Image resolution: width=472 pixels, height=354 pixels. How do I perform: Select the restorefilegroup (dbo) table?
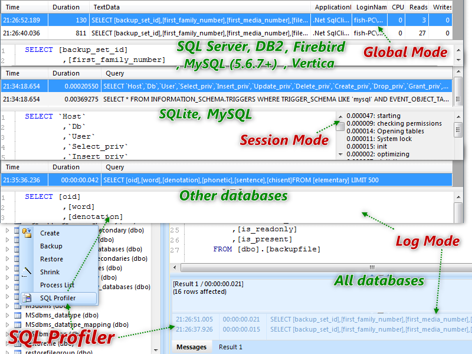click(x=58, y=352)
